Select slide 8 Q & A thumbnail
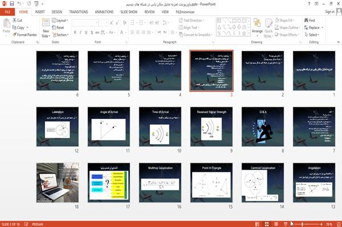 [x=263, y=127]
